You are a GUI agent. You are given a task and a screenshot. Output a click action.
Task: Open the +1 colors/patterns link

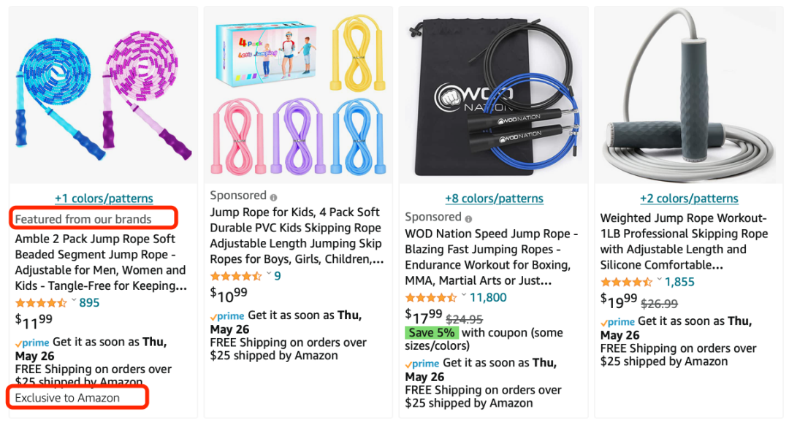104,199
